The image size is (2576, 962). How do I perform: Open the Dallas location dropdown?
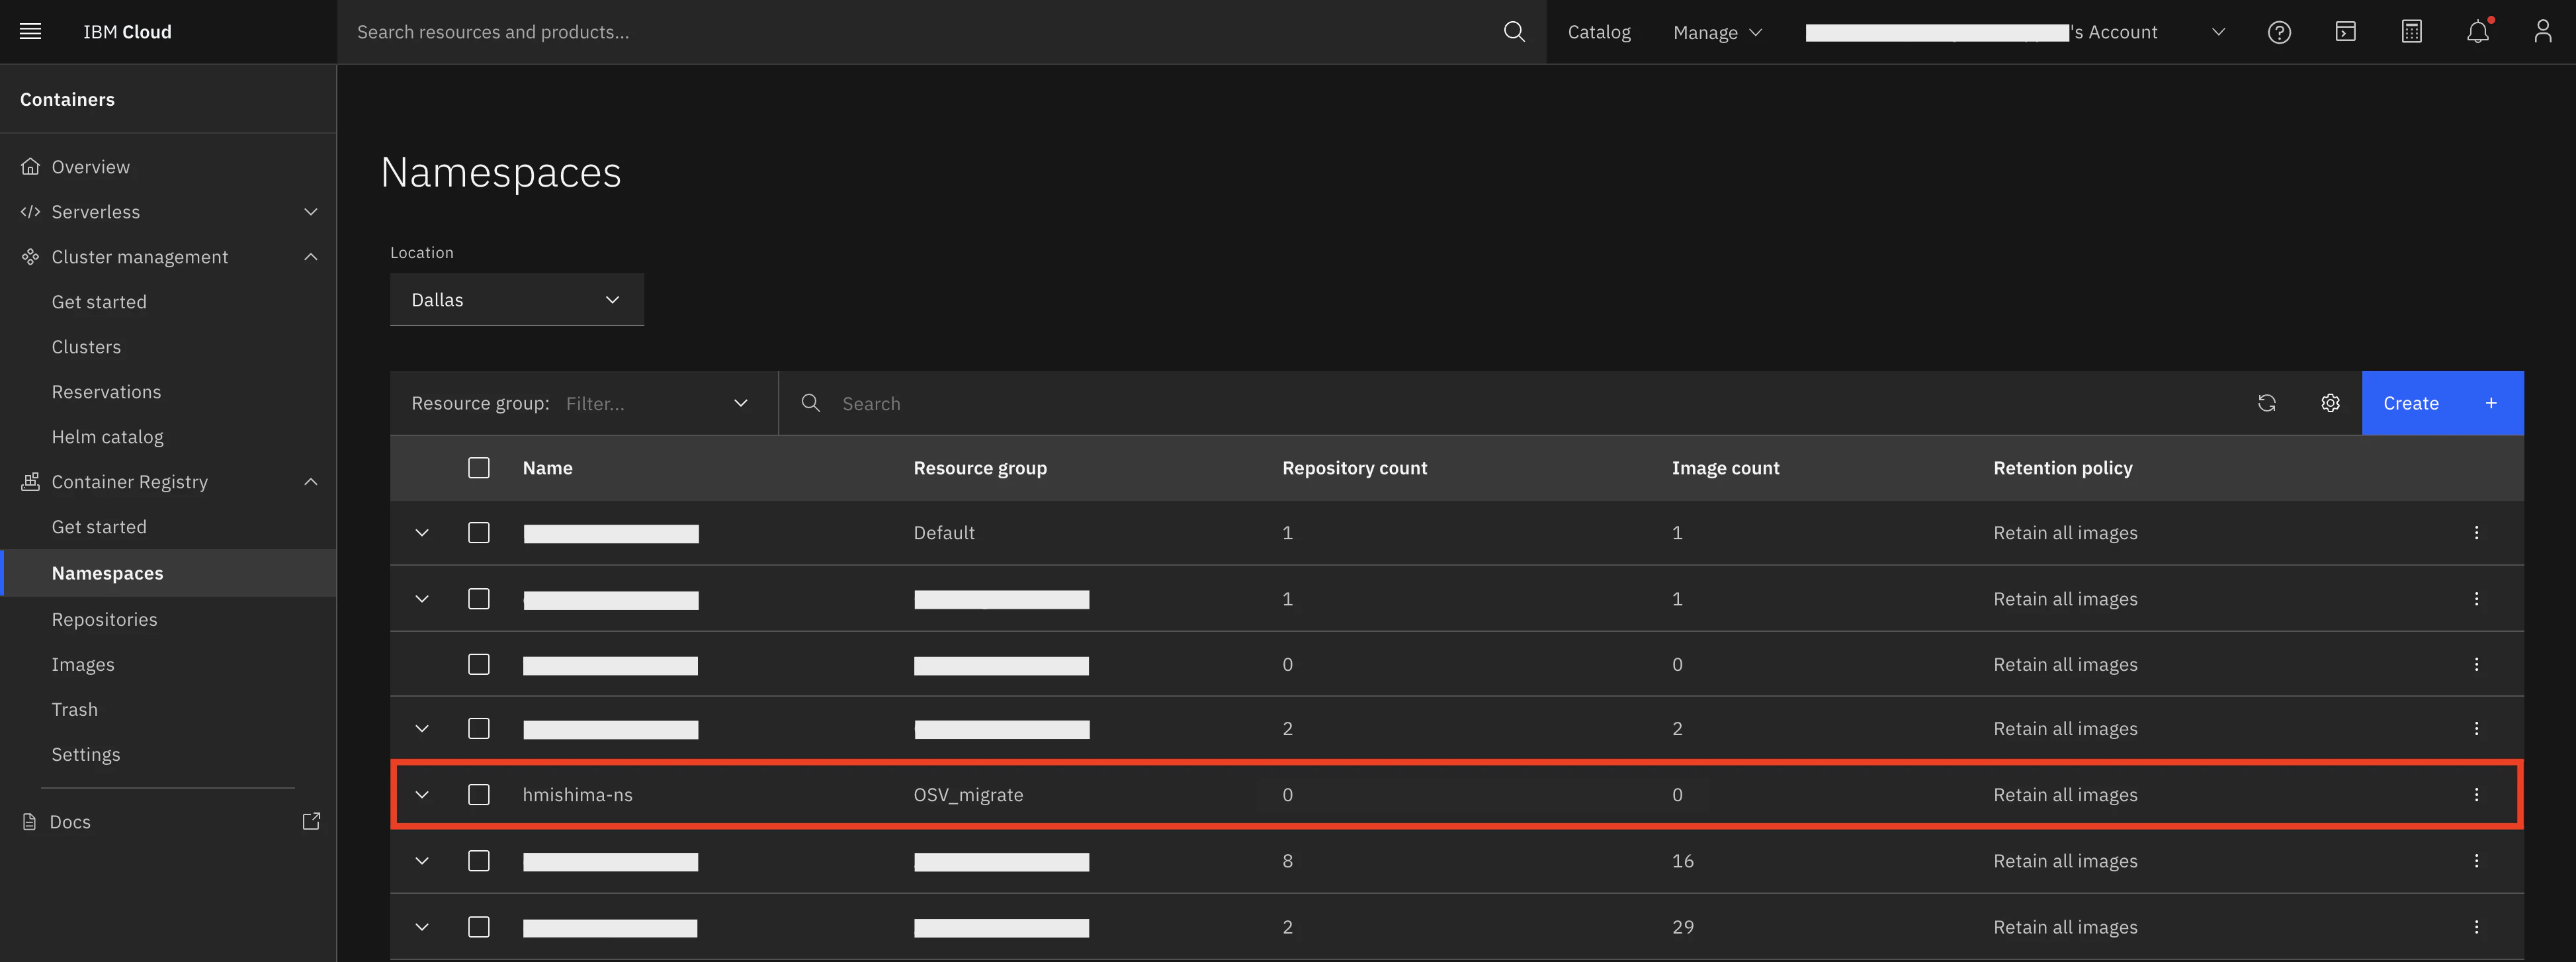click(x=516, y=300)
